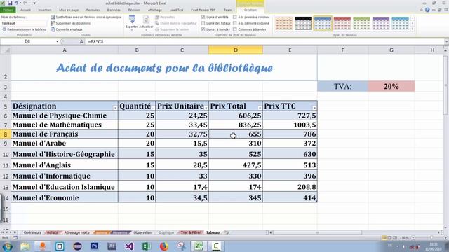
Task: Click Synthétiser avec un tableau croisé dynamique
Action: point(86,17)
